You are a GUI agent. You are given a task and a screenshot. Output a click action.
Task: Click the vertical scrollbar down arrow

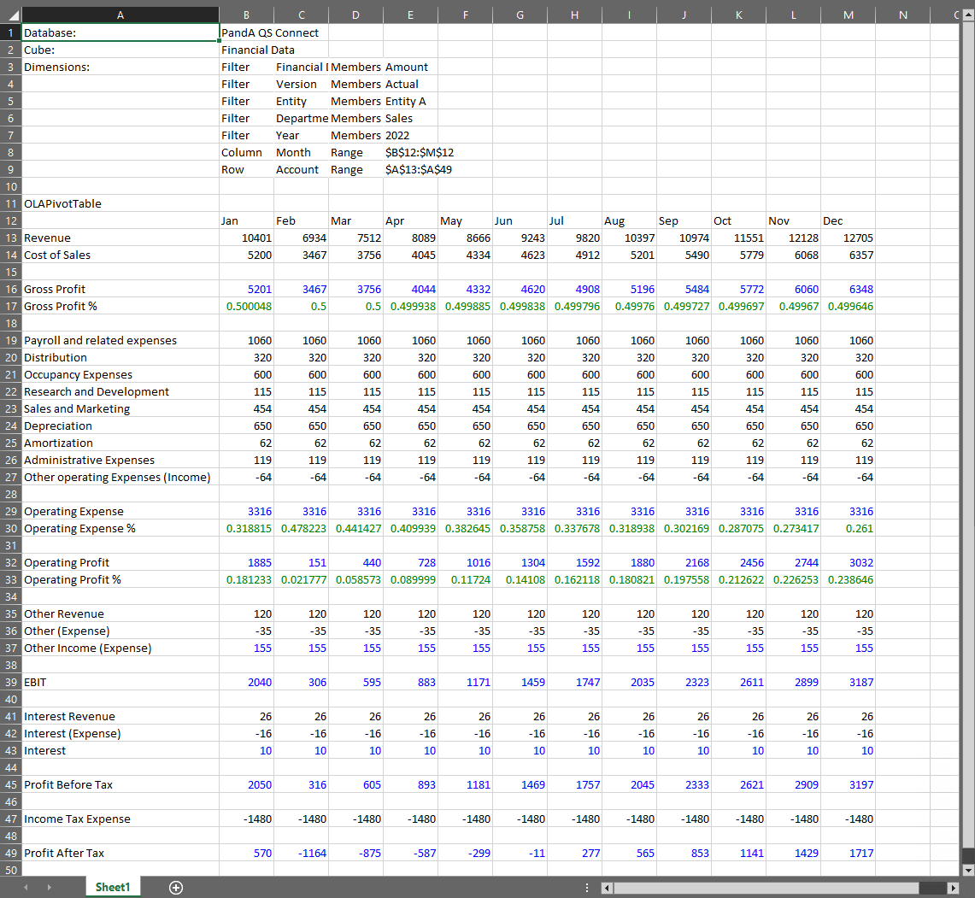click(966, 870)
